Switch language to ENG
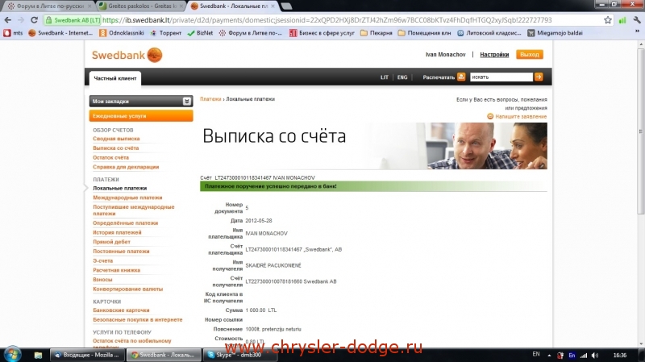 point(402,77)
